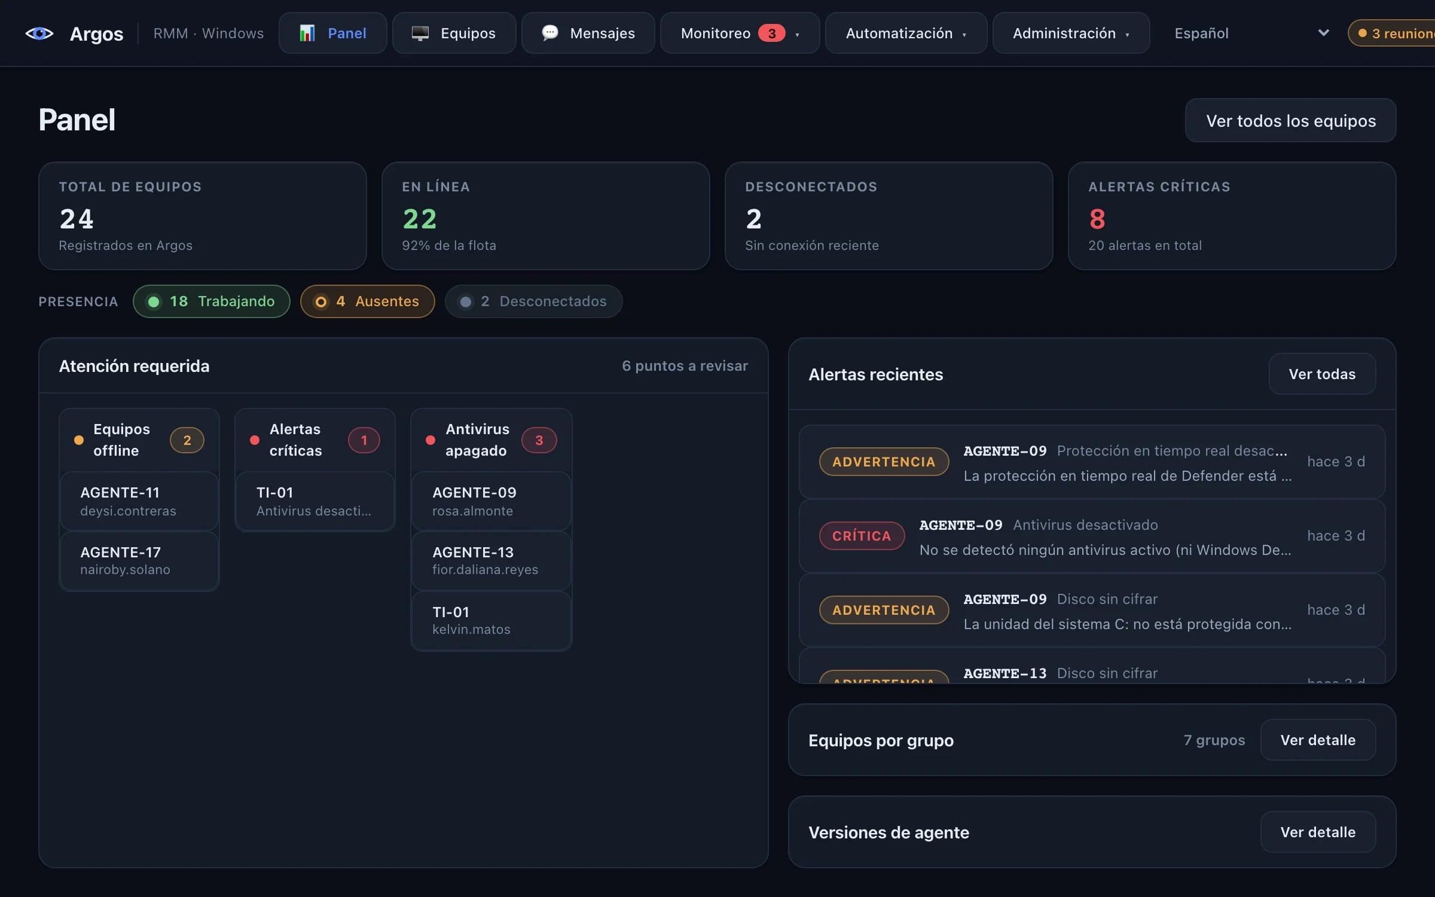Click the Equipos offline count badge 2
Viewport: 1435px width, 897px height.
click(x=187, y=441)
